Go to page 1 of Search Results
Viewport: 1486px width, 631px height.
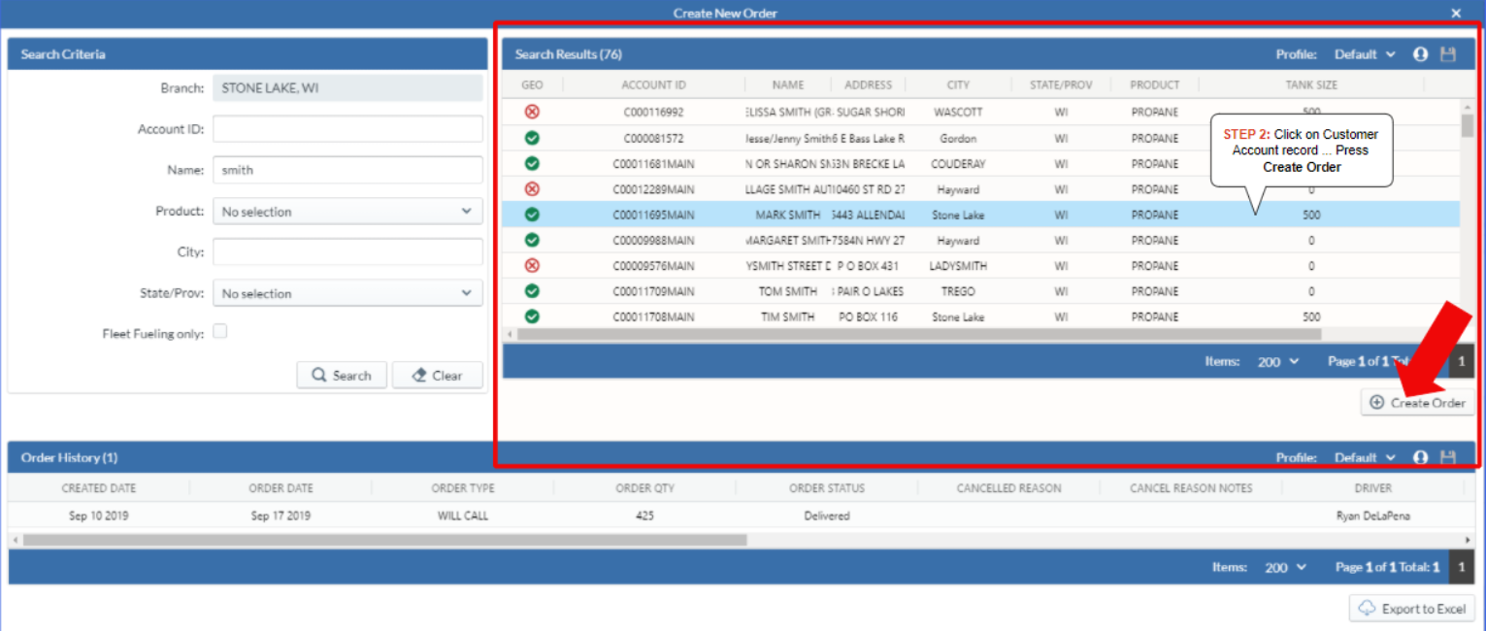click(x=1462, y=362)
